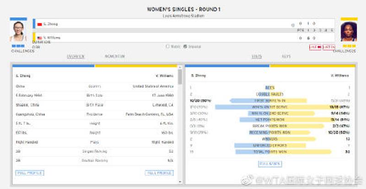This screenshot has height=189, width=366.
Task: Select the Imperial radio button
Action: click(x=185, y=46)
